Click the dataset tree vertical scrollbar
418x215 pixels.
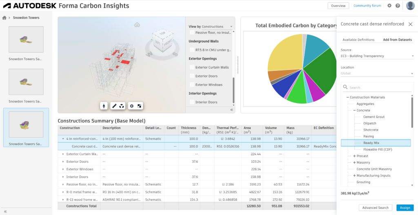point(412,112)
